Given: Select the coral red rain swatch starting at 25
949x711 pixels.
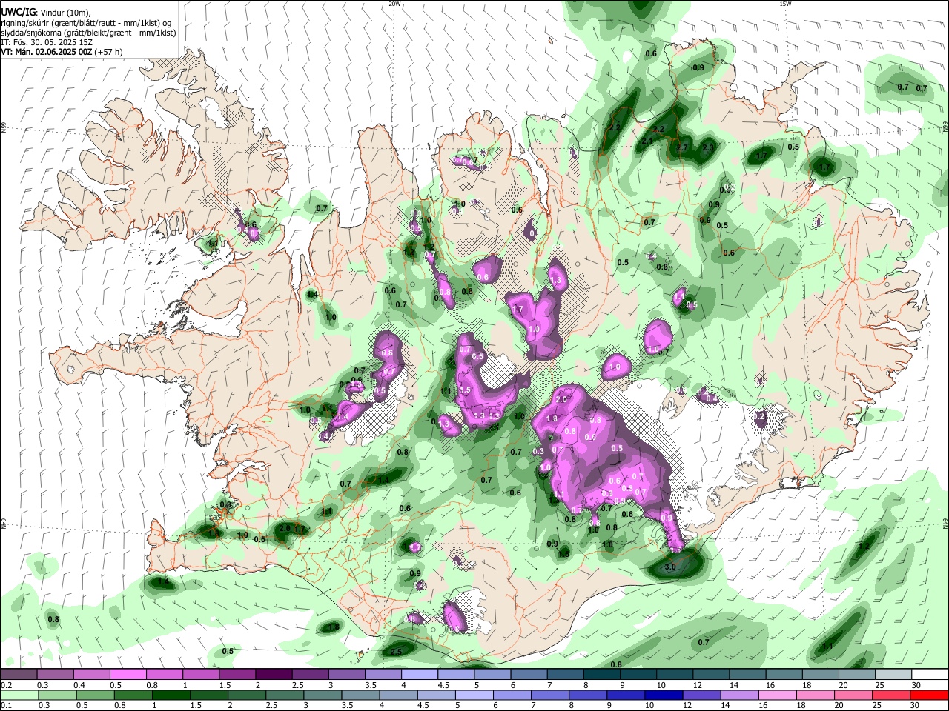Looking at the screenshot, I should [x=892, y=695].
